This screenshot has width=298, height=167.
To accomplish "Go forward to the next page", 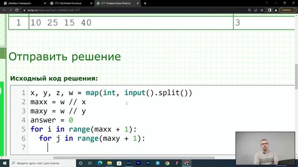I will coord(10,10).
